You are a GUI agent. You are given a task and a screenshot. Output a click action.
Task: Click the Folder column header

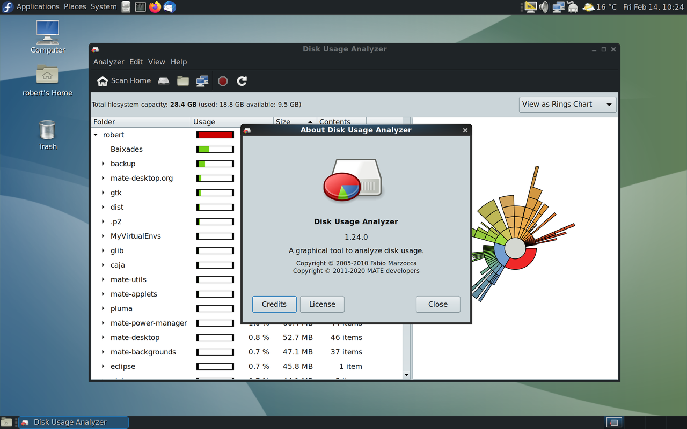pyautogui.click(x=141, y=122)
